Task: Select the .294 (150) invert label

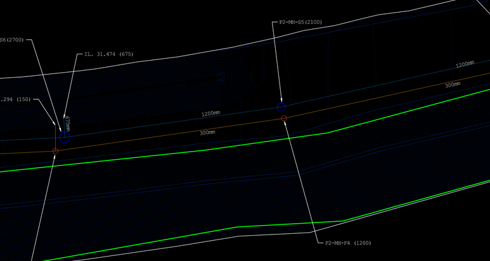Action: coord(16,100)
